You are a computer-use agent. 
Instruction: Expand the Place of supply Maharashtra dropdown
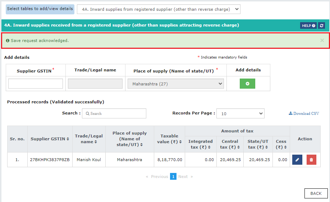pyautogui.click(x=175, y=84)
